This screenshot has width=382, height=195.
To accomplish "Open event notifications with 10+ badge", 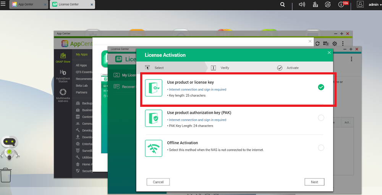I will pos(342,5).
